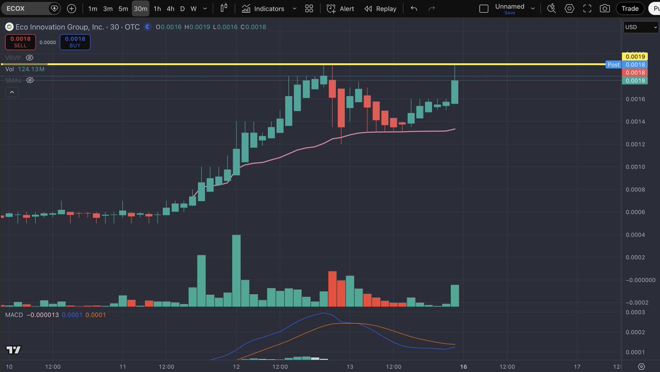Click the undo arrow
The width and height of the screenshot is (660, 372).
414,9
